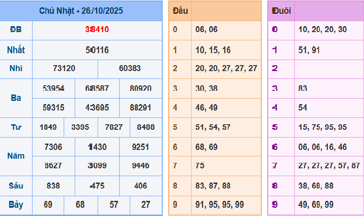364x216 pixels.
Task: Click Tư prize number 1849
Action: pyautogui.click(x=48, y=127)
